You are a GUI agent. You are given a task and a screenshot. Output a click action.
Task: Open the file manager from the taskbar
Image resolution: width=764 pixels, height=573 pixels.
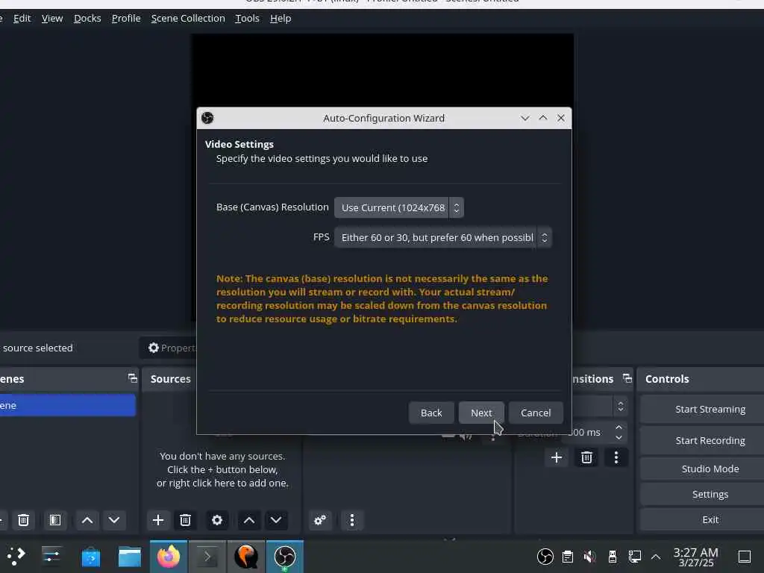(130, 557)
